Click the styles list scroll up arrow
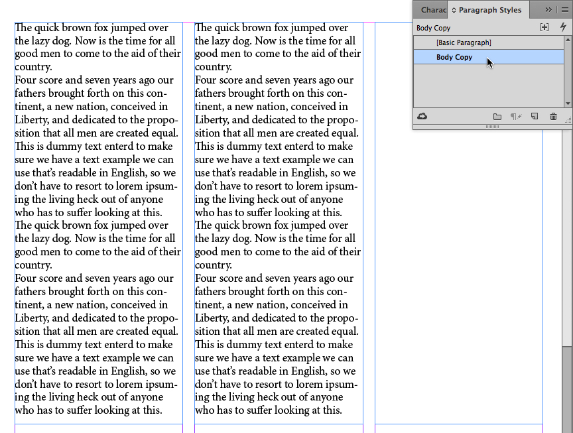The height and width of the screenshot is (433, 573). coord(568,39)
